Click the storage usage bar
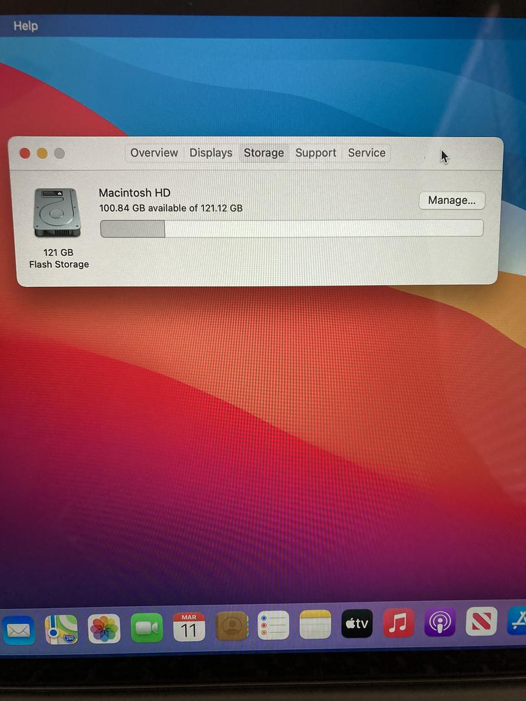The width and height of the screenshot is (526, 701). [292, 228]
